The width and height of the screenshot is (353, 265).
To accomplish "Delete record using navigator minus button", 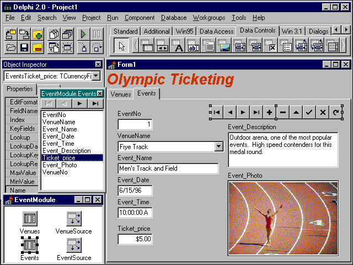I will 283,112.
